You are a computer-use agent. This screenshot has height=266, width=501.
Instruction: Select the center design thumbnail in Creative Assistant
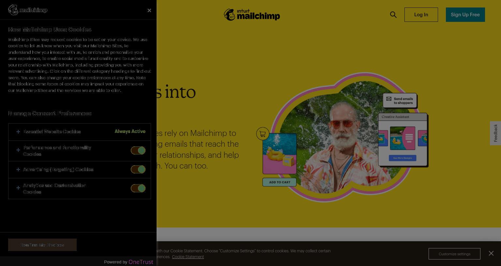[402, 138]
